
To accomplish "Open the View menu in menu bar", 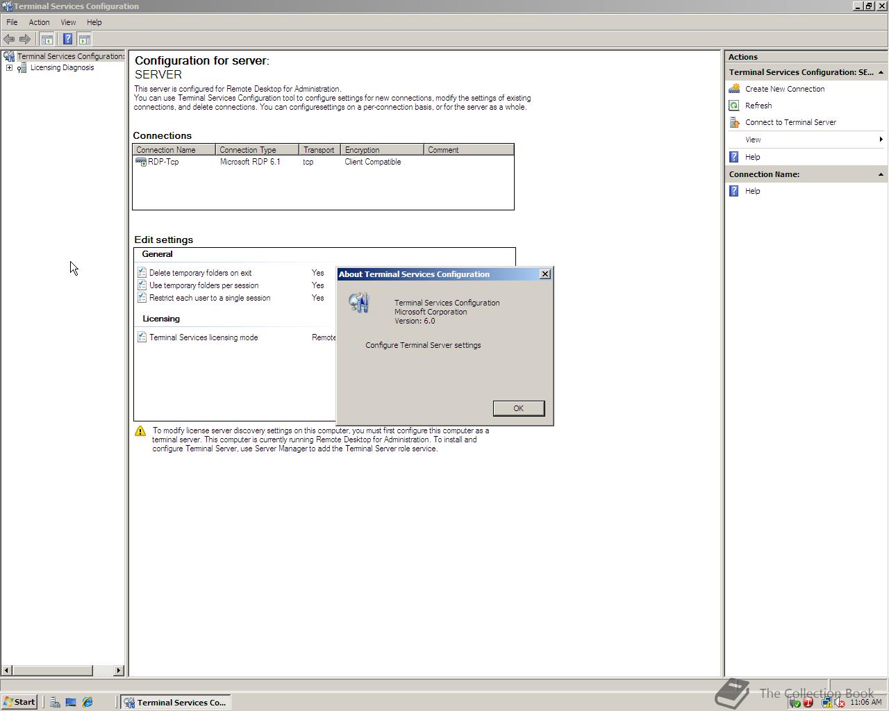I will point(68,22).
